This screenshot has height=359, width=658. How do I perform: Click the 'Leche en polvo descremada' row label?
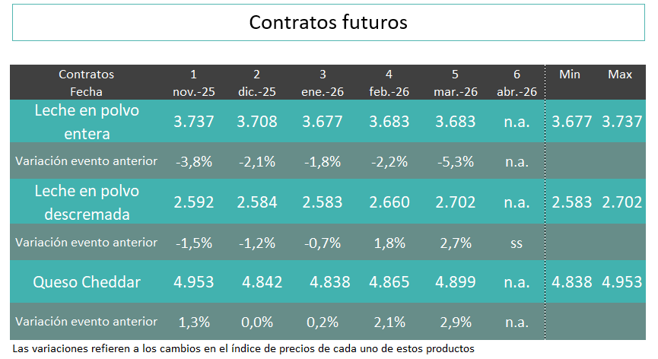coord(86,202)
